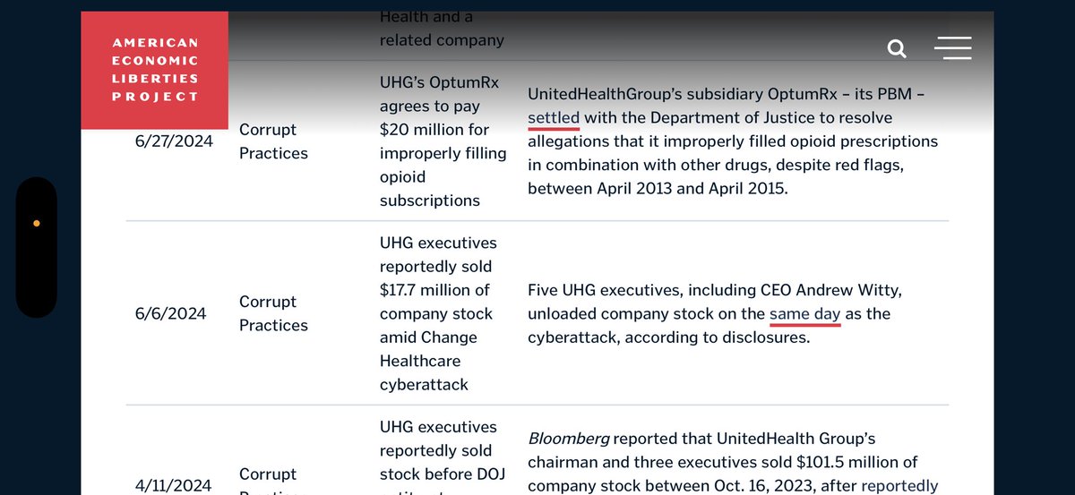Select the 6/27/2024 date cell
1075x495 pixels.
point(174,141)
